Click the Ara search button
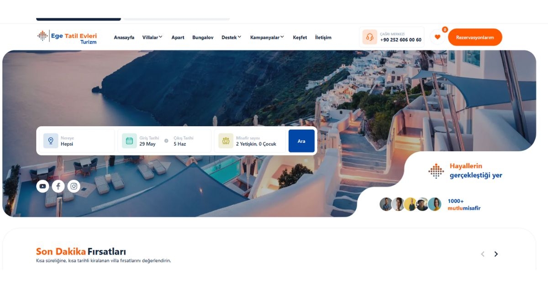Screen dimensions: 548x288 pyautogui.click(x=301, y=141)
